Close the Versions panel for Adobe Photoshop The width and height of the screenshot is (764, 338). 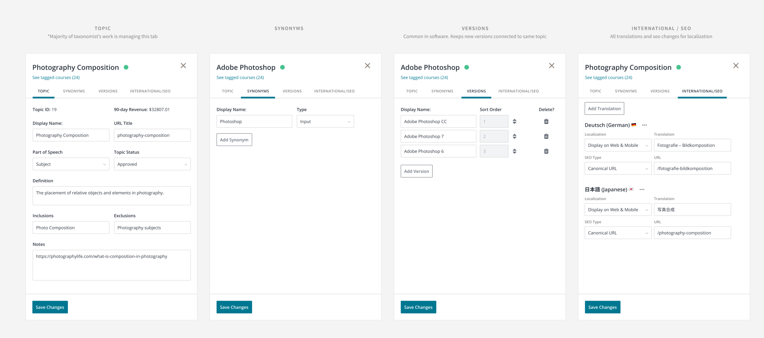[552, 66]
